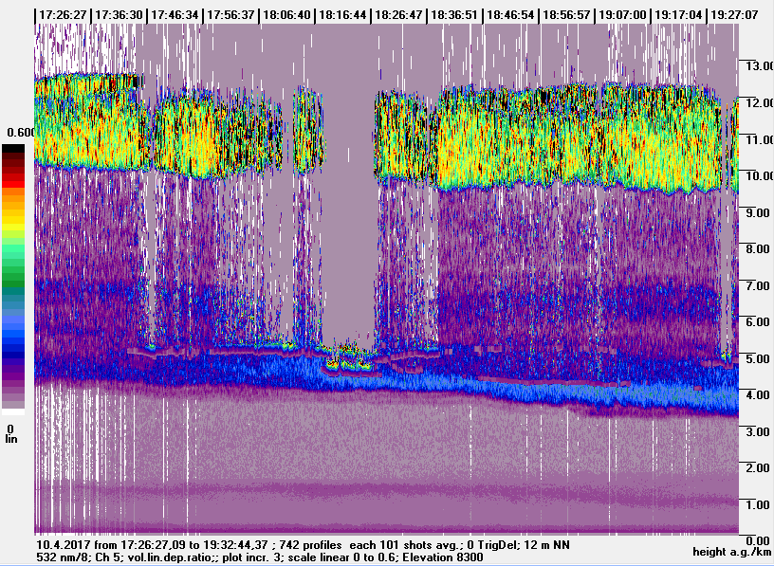Click the 17:36:30 time axis label
Screen dimensions: 774x566
[x=119, y=15]
